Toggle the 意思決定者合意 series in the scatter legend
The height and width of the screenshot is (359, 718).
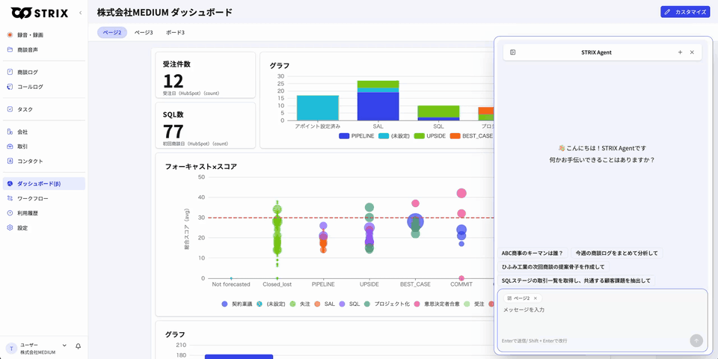pyautogui.click(x=436, y=304)
